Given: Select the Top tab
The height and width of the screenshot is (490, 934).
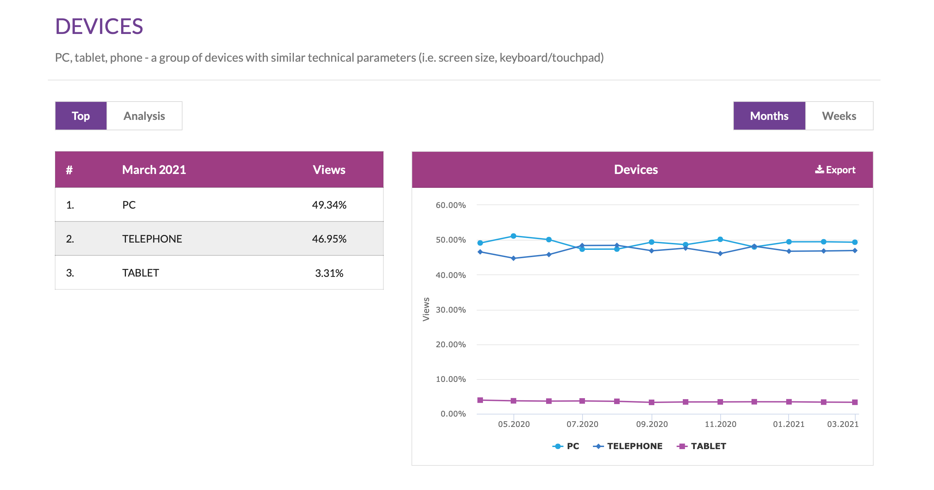Looking at the screenshot, I should pos(80,115).
